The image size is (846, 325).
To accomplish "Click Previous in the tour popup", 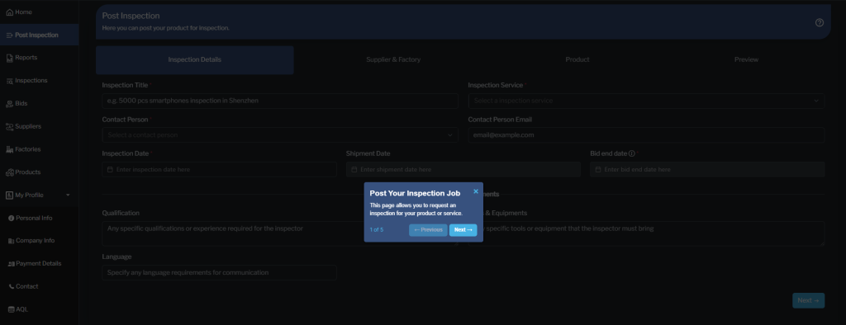I will 428,230.
